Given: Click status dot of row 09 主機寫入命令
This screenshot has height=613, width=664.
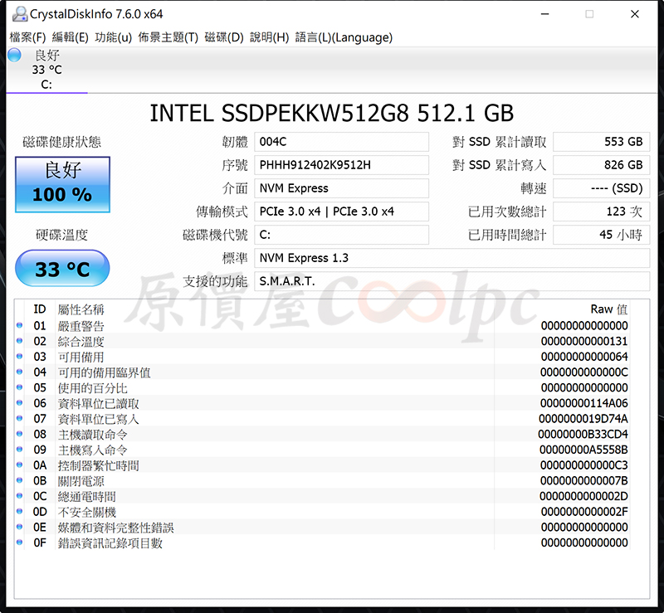Looking at the screenshot, I should coord(19,449).
